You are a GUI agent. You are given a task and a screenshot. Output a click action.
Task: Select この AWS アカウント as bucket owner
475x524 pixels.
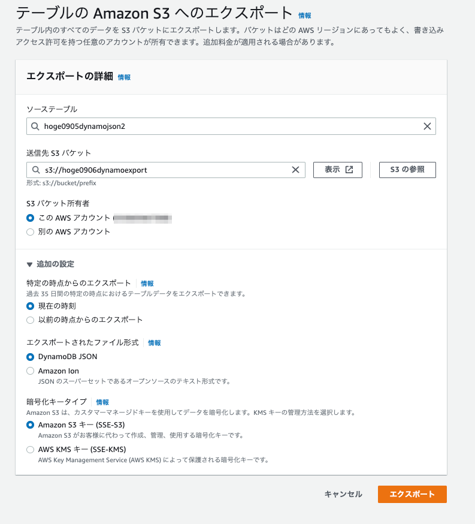pos(31,218)
